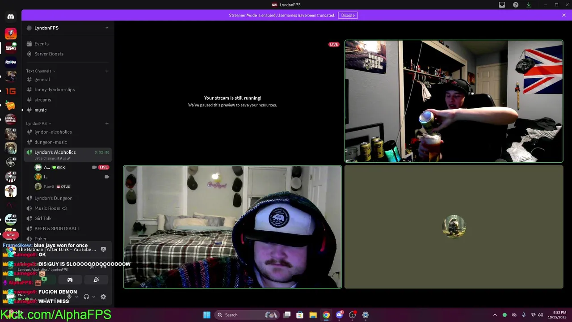The width and height of the screenshot is (572, 322).
Task: Toggle microphone mute in user panel
Action: coord(69,297)
